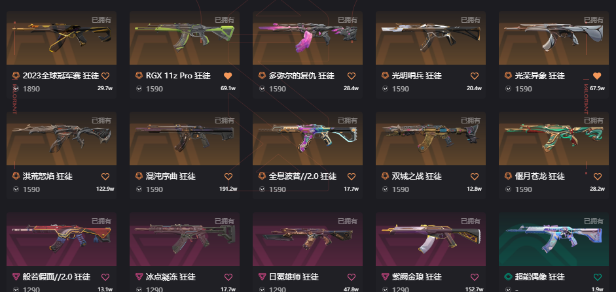This screenshot has width=616, height=292.
Task: Open the 混沌序曲 狂徒 weapon thumbnail
Action: click(185, 138)
